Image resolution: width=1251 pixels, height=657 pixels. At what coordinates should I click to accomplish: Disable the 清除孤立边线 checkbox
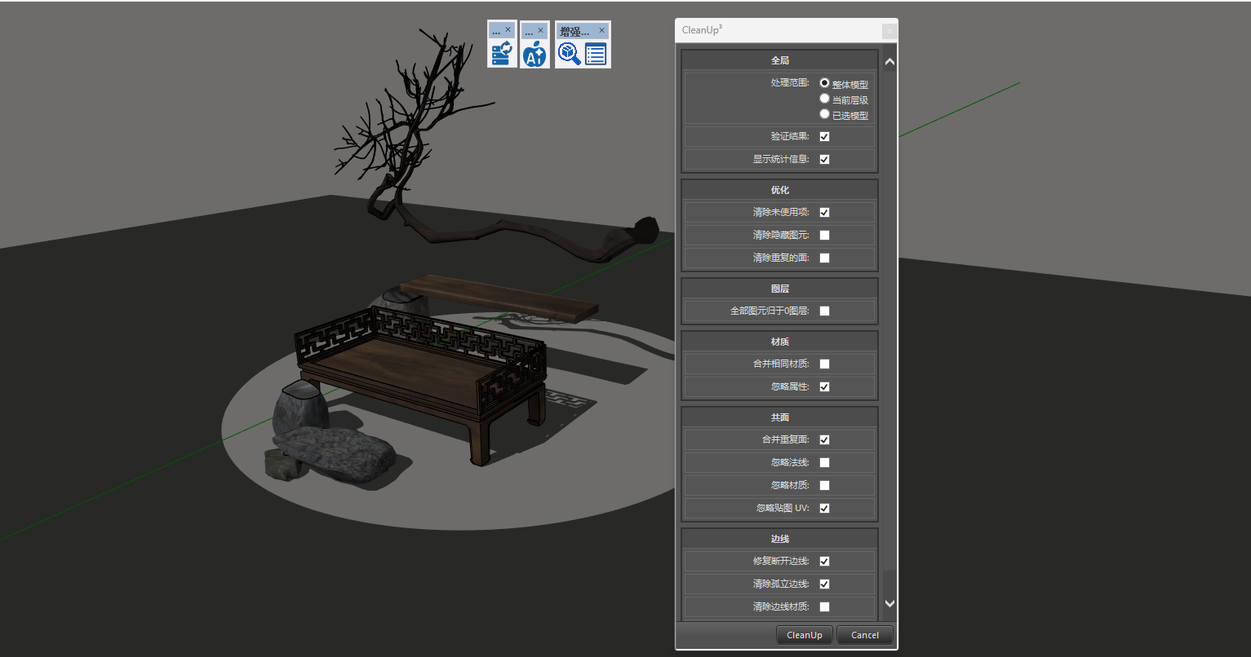coord(824,584)
